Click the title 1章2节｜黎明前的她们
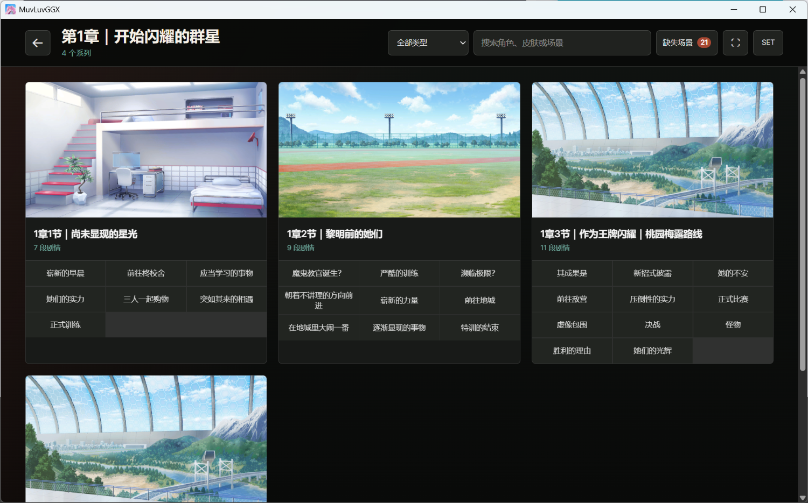This screenshot has height=503, width=808. 335,234
